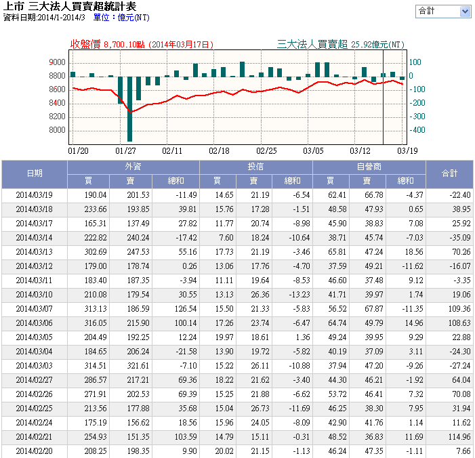Click dealer net value -11.62
The image size is (475, 458).
click(x=413, y=266)
